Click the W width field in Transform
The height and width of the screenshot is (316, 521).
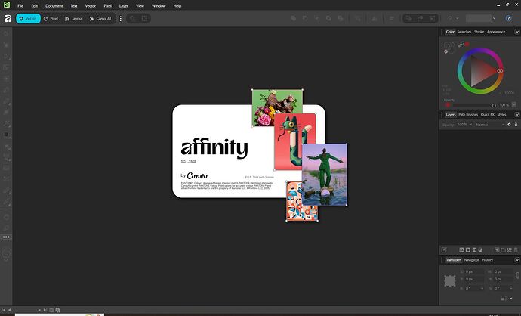pos(503,271)
